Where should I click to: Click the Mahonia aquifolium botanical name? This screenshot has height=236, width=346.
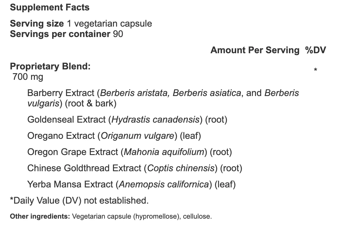(x=164, y=152)
